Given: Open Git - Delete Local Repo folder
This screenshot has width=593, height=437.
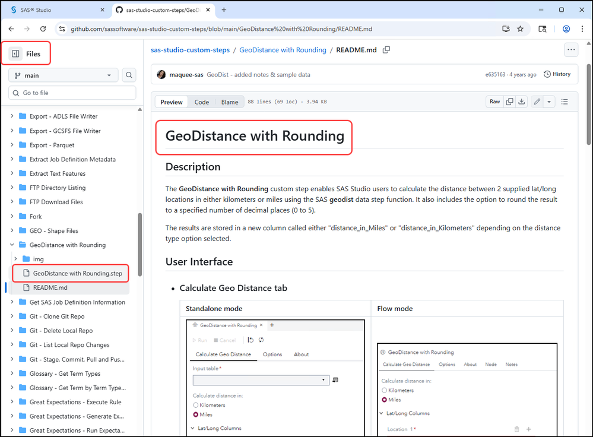Looking at the screenshot, I should pos(61,331).
